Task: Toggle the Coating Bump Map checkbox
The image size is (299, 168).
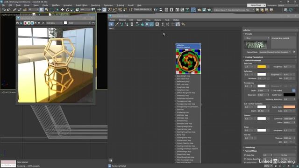Action: click(x=245, y=159)
